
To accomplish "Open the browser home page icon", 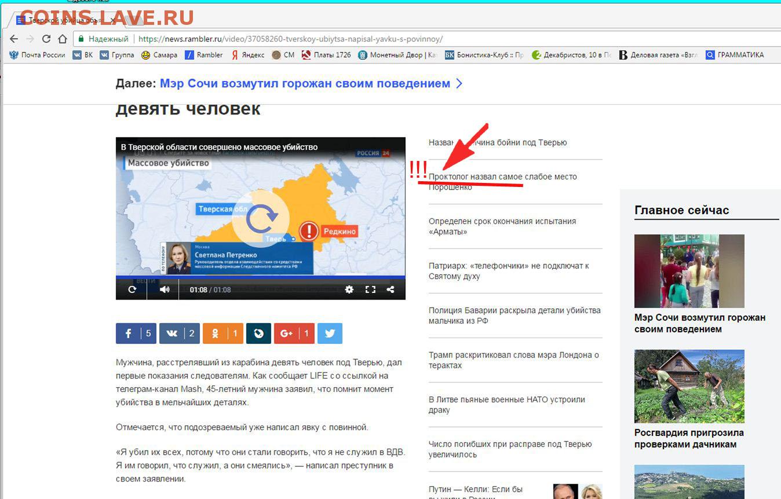I will pyautogui.click(x=63, y=39).
